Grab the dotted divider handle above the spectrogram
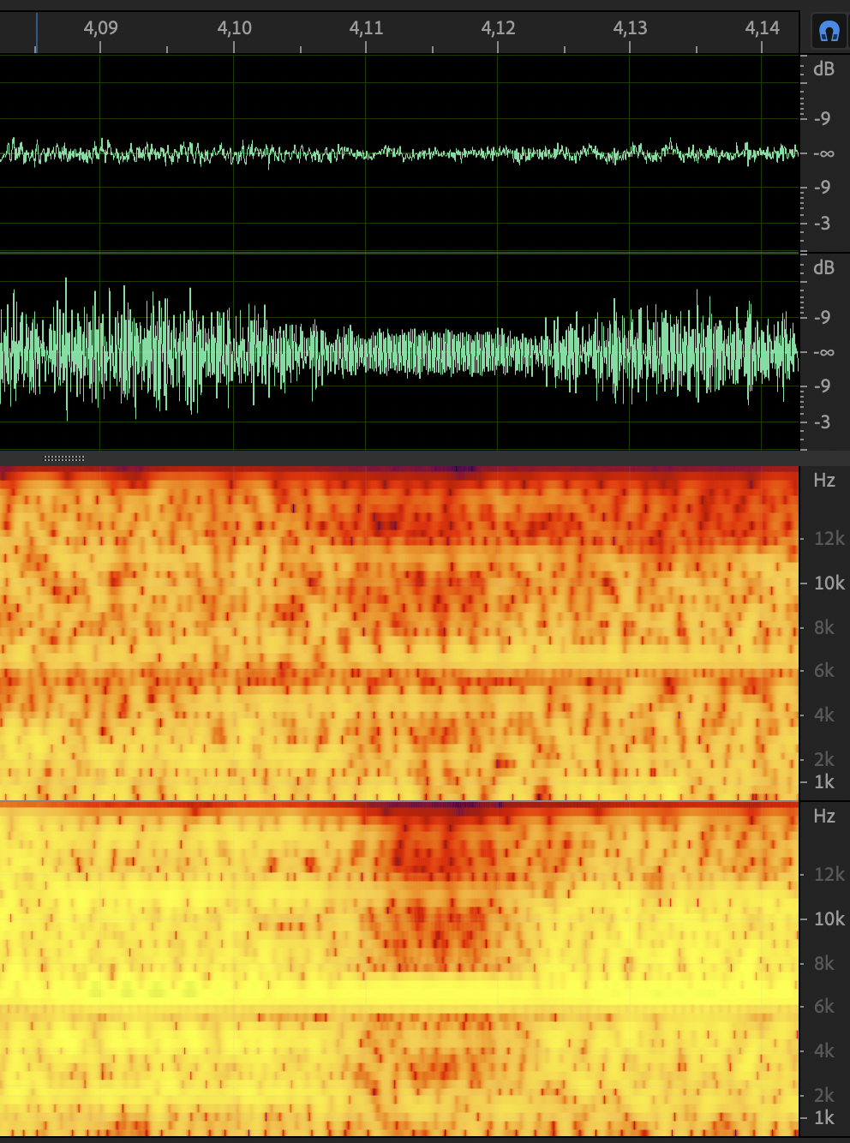850x1143 pixels. point(64,458)
